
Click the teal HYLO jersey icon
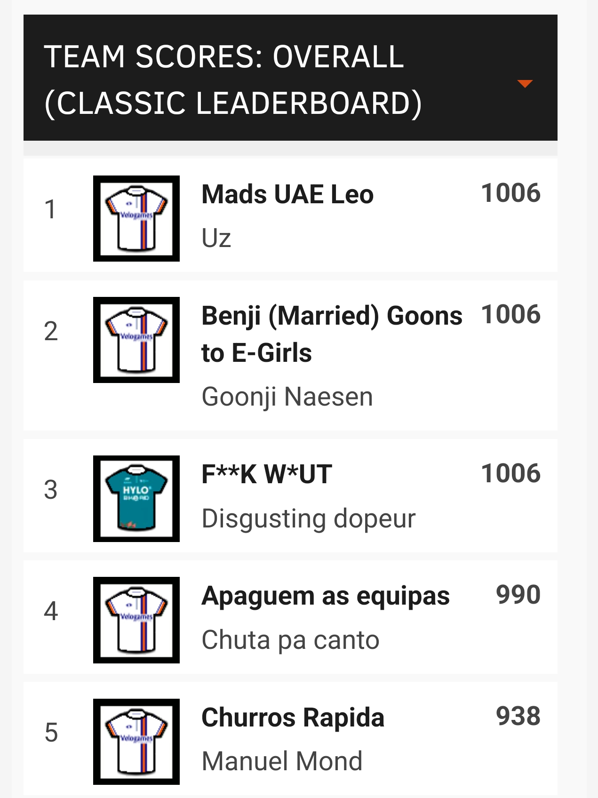[x=136, y=499]
